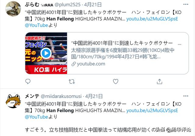The height and width of the screenshot is (136, 195).
Task: Open video card description text
Action: [122, 54]
